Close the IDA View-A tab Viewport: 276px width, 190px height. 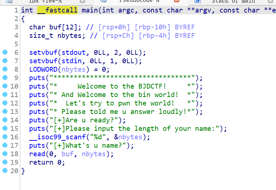pos(83,1)
